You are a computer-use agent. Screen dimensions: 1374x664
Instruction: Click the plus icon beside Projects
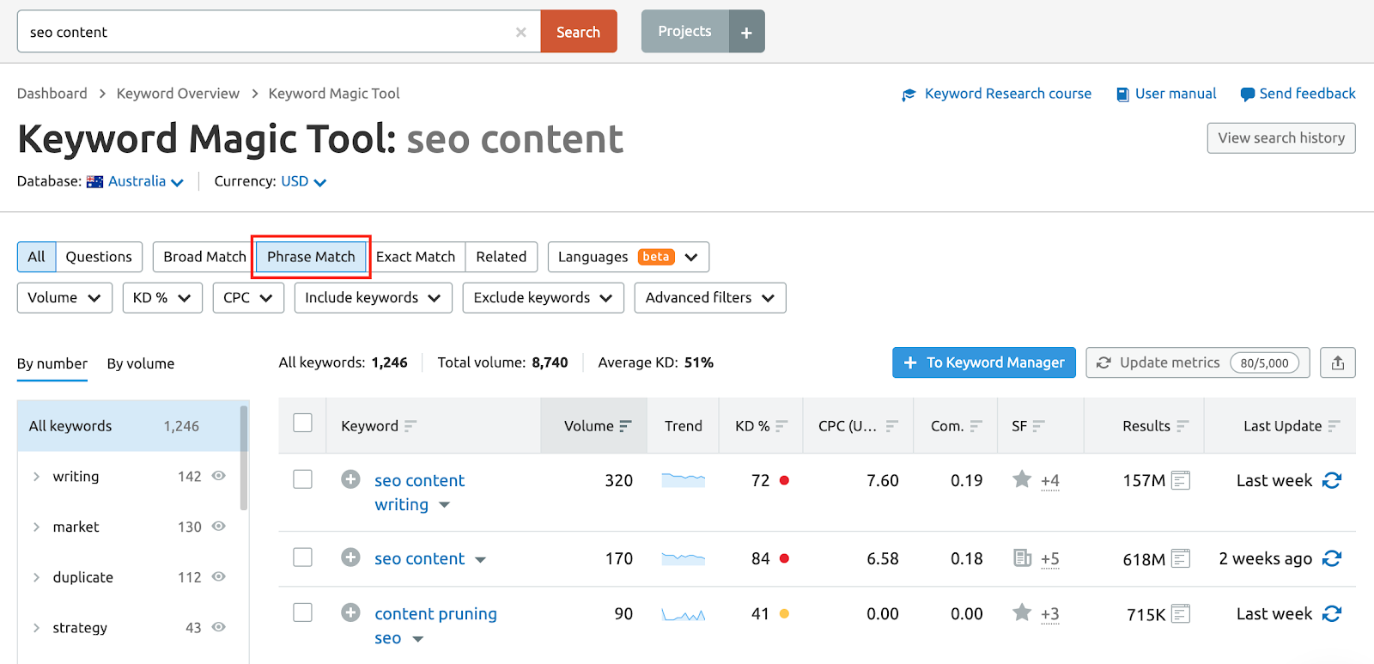coord(746,33)
